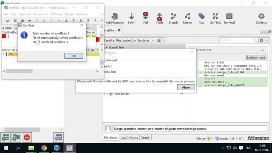272x153 pixels.
Task: Click the Push toolbar icon
Action: tap(159, 18)
